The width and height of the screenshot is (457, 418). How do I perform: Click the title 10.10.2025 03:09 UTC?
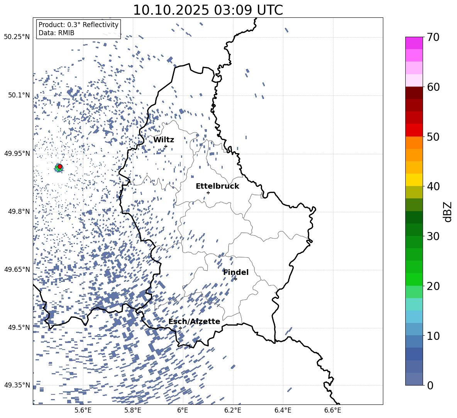(x=208, y=10)
